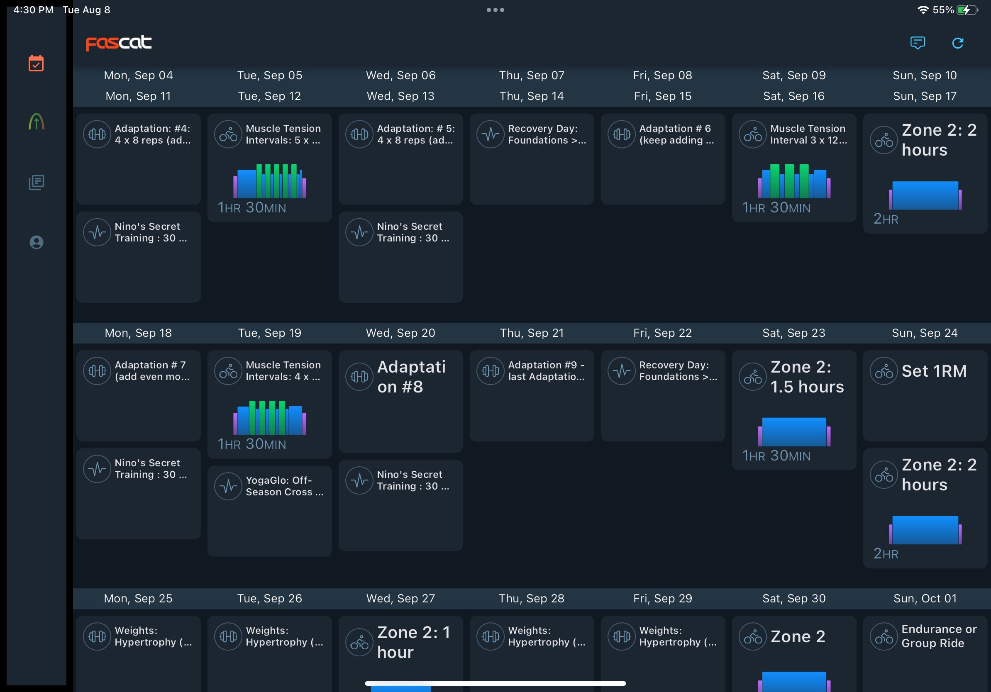Open the chat messages icon
The height and width of the screenshot is (692, 991).
[918, 43]
